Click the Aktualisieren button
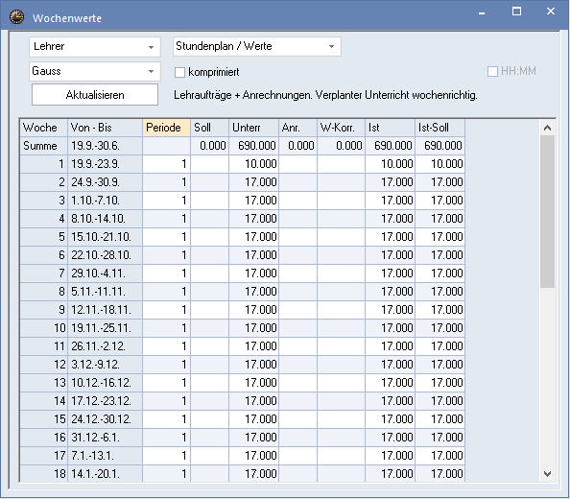This screenshot has width=570, height=499. 95,95
